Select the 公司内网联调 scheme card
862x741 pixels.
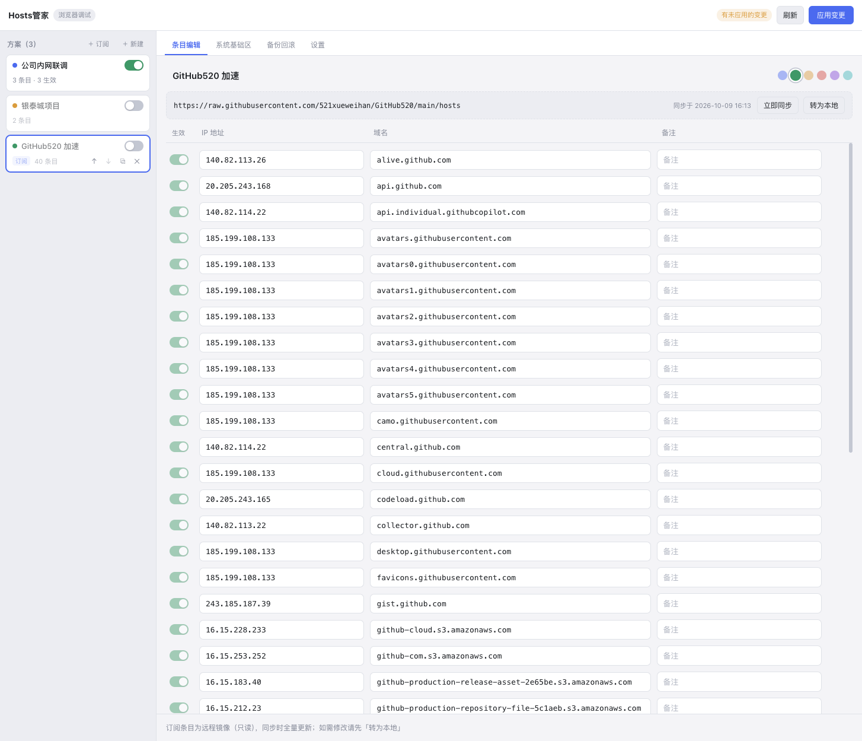coord(78,73)
